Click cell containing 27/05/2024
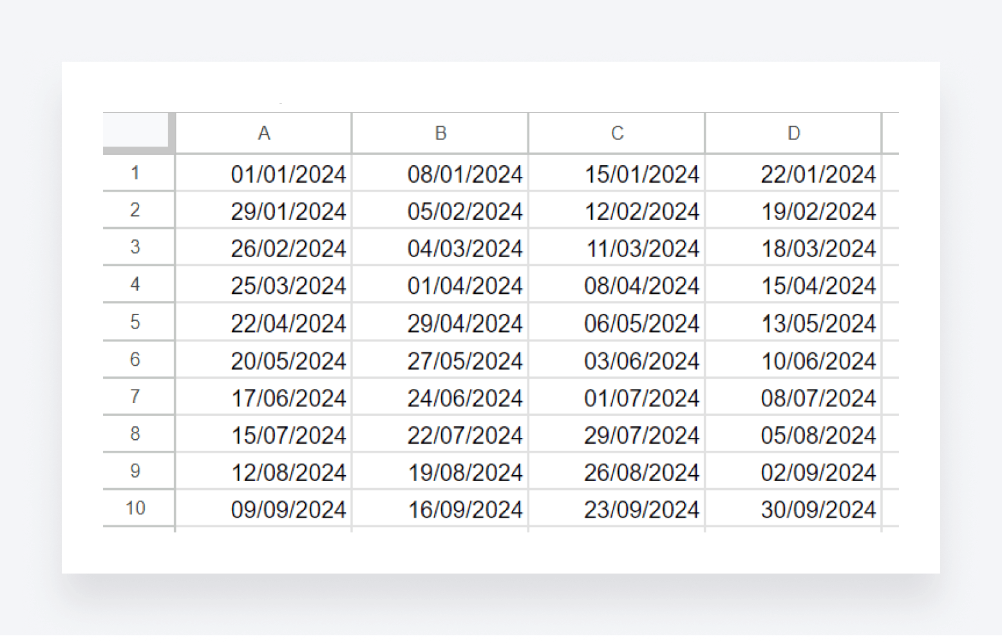Image resolution: width=1002 pixels, height=643 pixels. [x=440, y=359]
